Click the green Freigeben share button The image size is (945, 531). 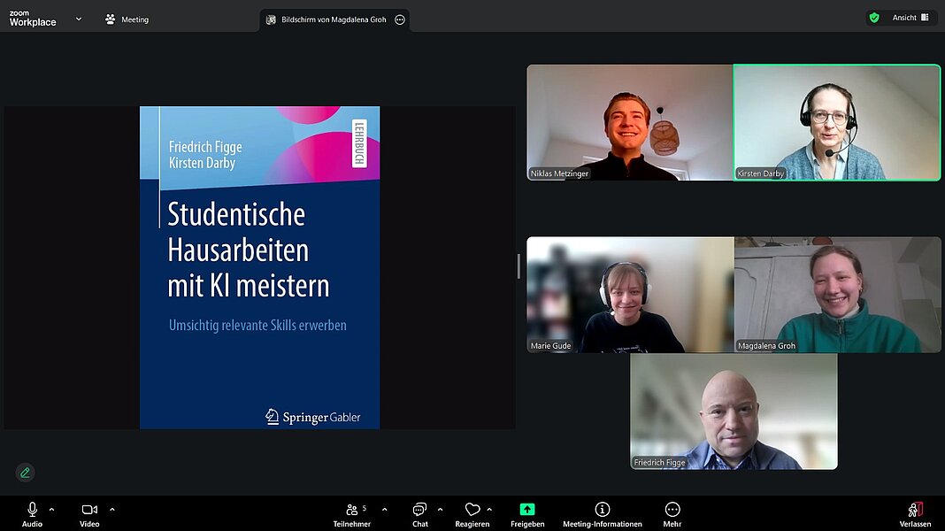click(527, 510)
